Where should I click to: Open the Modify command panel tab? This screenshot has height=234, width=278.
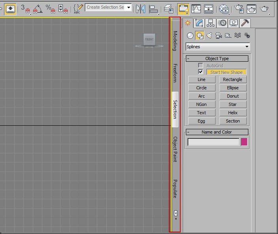[x=199, y=23]
